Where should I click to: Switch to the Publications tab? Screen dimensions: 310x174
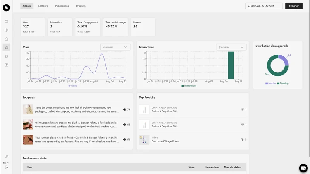[x=62, y=6]
